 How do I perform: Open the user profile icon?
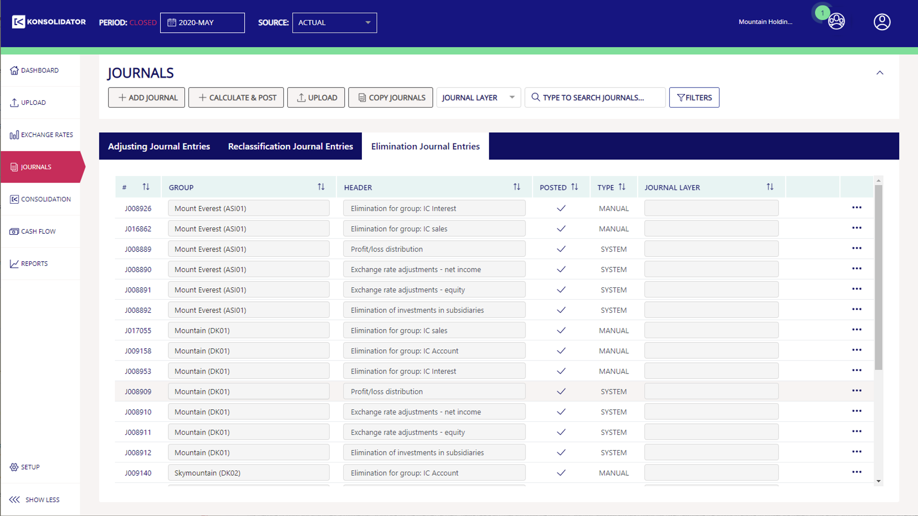tap(882, 22)
